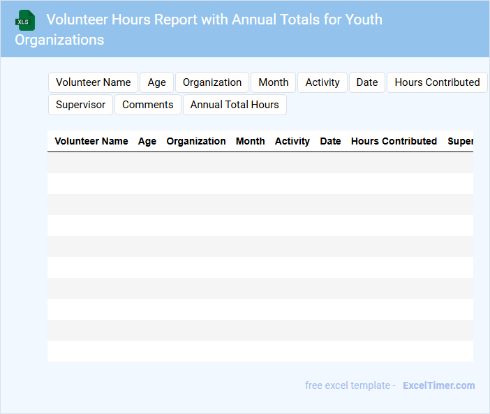This screenshot has width=490, height=414.
Task: Click the Hours Contributed column header
Action: [394, 141]
